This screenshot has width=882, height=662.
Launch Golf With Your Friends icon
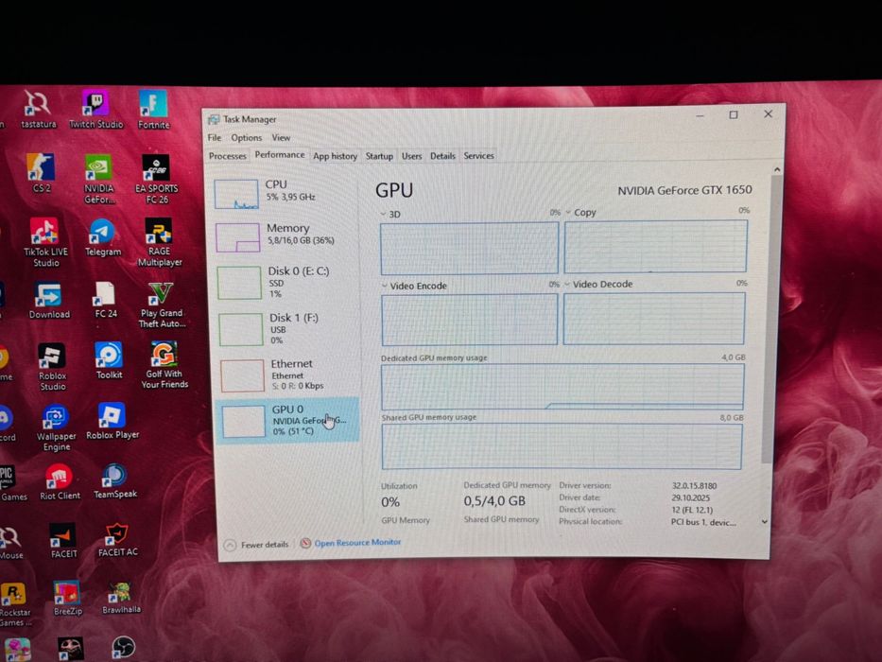(164, 365)
